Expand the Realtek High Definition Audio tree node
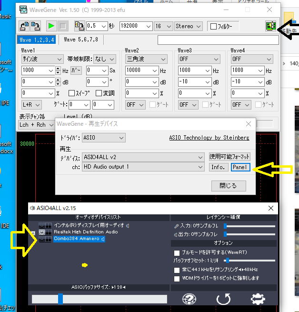 pyautogui.click(x=33, y=232)
